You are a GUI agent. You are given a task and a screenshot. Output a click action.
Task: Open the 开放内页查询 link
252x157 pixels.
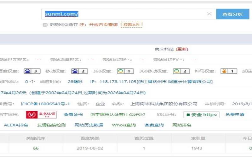click(x=103, y=24)
